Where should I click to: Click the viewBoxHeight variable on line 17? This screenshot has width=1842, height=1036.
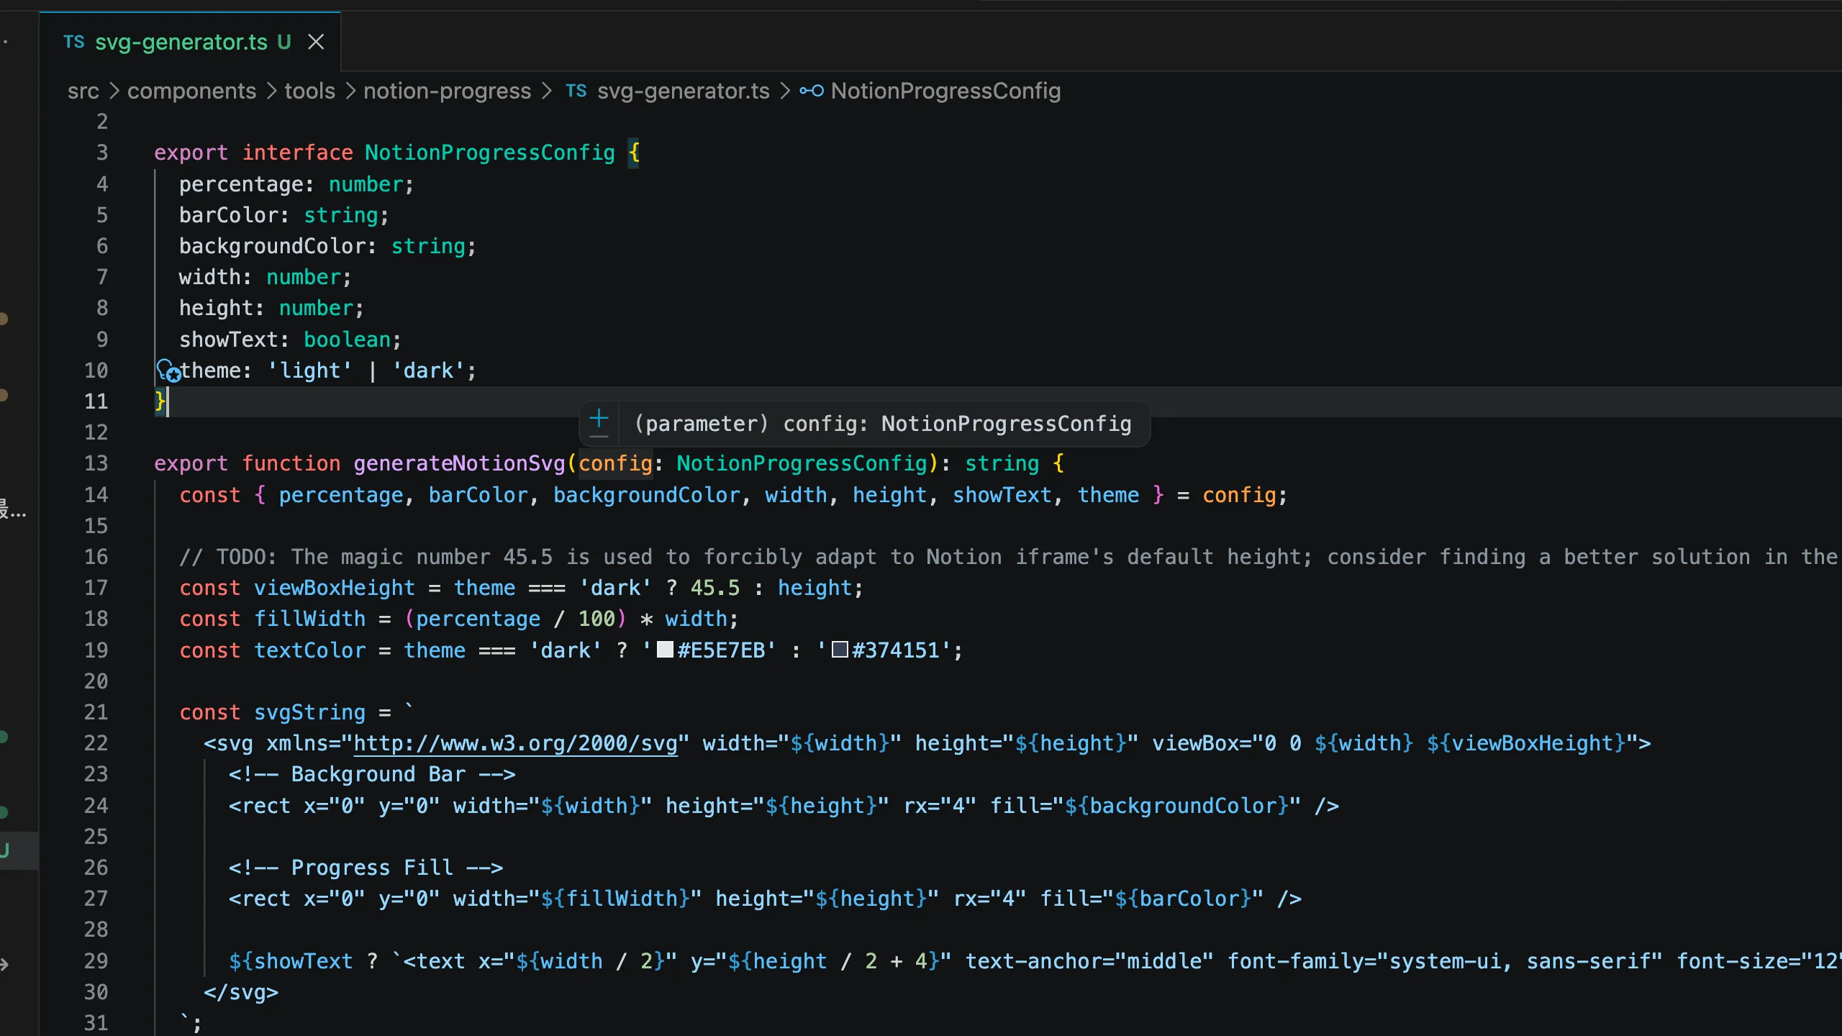pyautogui.click(x=335, y=588)
